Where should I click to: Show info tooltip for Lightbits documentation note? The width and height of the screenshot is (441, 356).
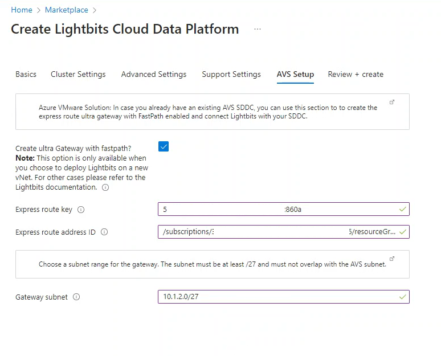[105, 187]
